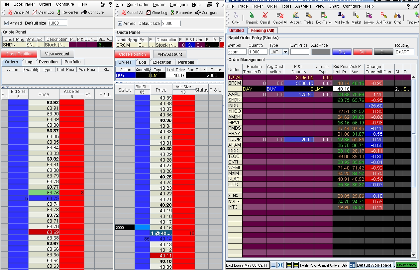Screen dimensions: 420x270
Task: Open Mkt Depth from toolbar
Action: tap(342, 18)
